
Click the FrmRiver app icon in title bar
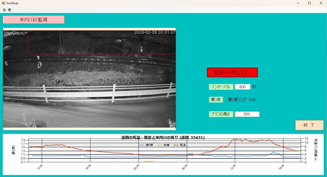3,3
